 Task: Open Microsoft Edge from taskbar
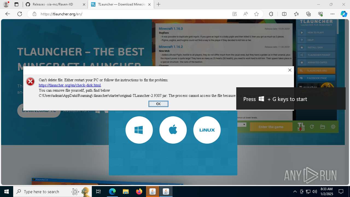click(112, 192)
